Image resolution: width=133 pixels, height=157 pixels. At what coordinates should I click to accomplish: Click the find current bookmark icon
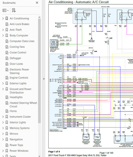pyautogui.click(x=14, y=10)
